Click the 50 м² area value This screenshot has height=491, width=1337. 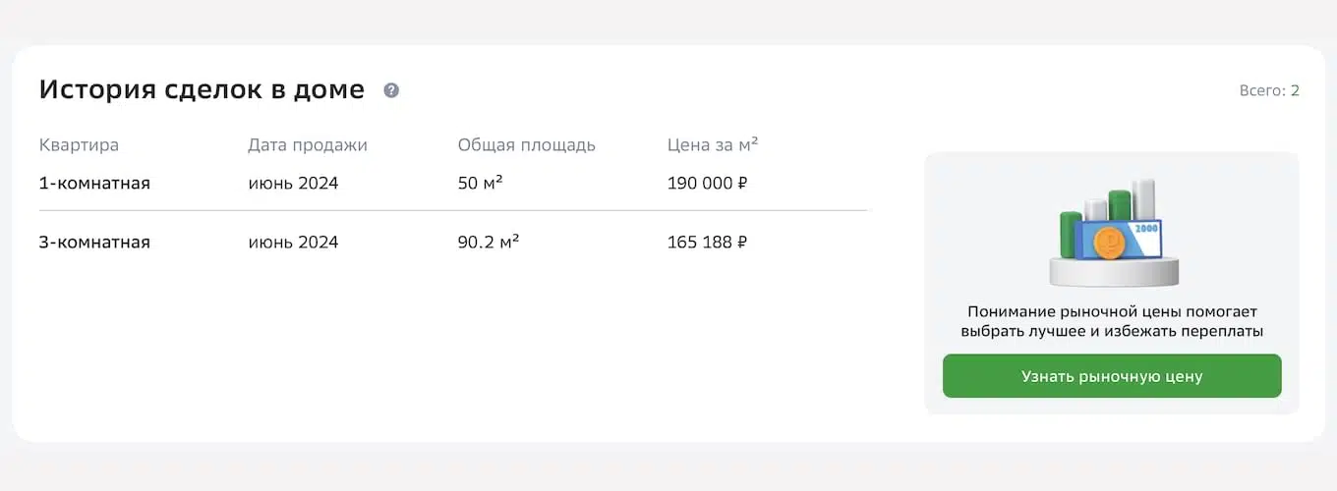pos(481,183)
